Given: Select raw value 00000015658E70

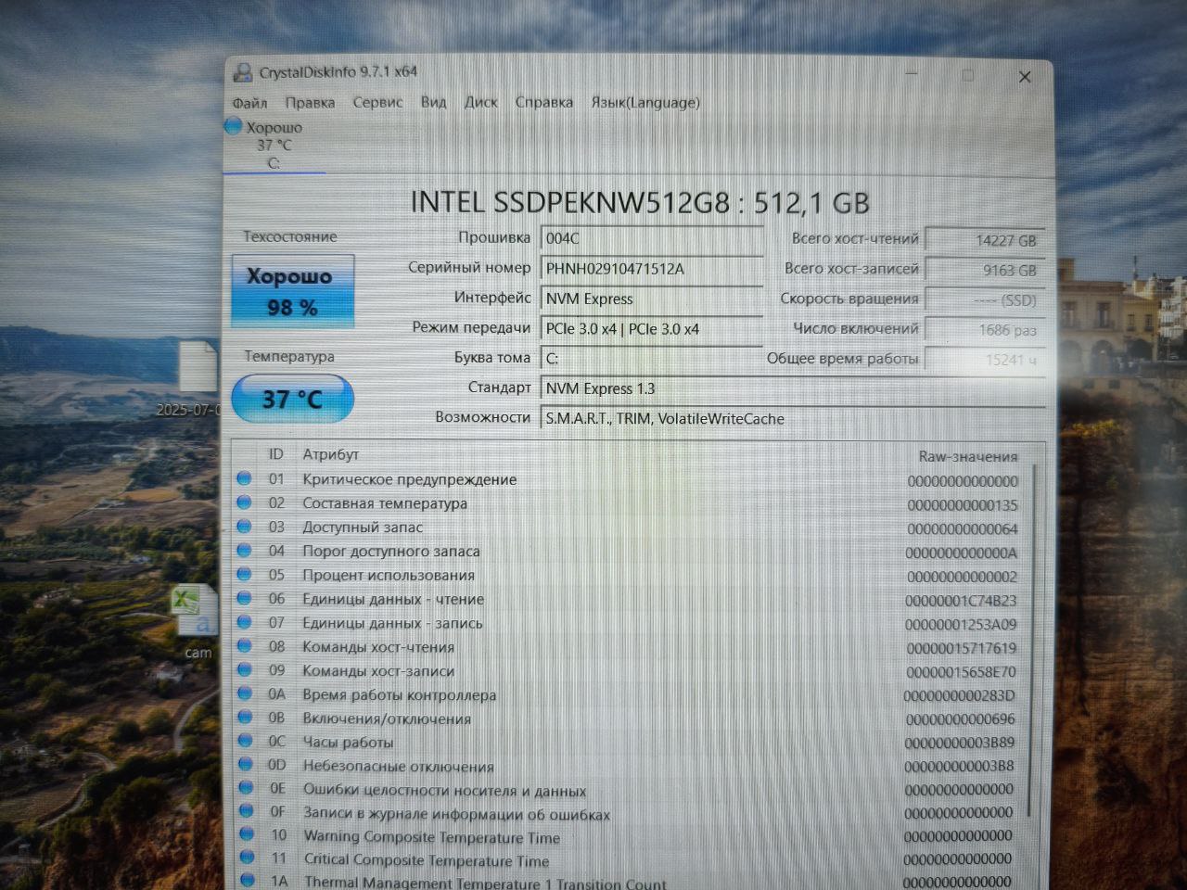Looking at the screenshot, I should [961, 672].
